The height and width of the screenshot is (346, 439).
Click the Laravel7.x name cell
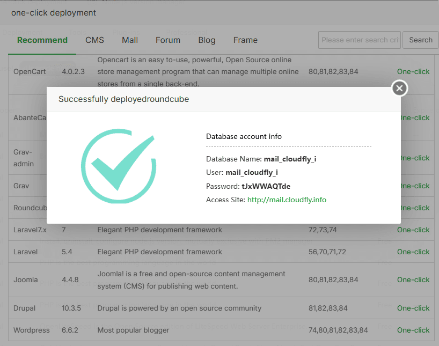pyautogui.click(x=30, y=230)
